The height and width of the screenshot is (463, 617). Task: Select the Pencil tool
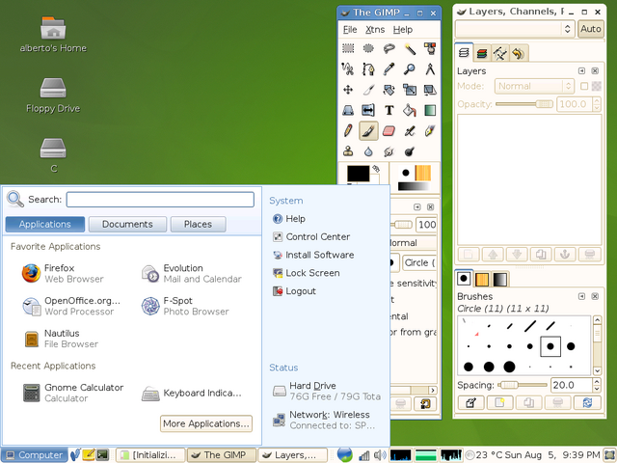[x=348, y=131]
